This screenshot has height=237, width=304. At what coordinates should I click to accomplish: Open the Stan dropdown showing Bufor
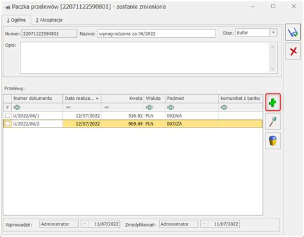point(273,33)
